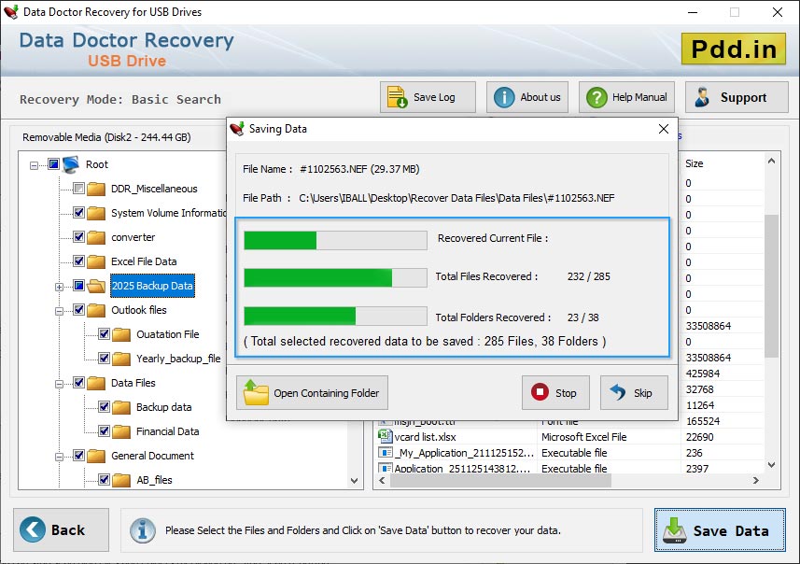The width and height of the screenshot is (800, 564).
Task: Select the Outlook files folder icon
Action: click(96, 310)
